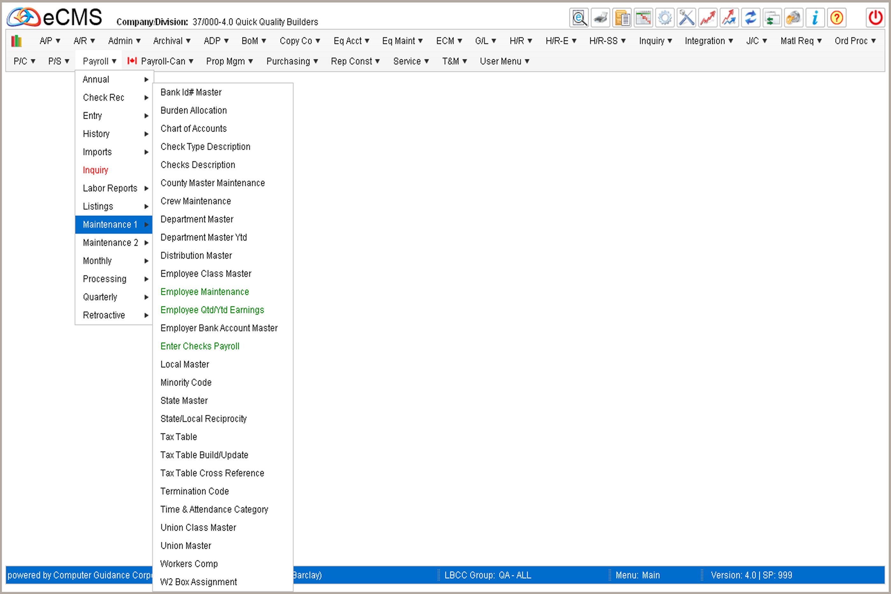Click the yellow question mark help icon
891x594 pixels.
point(837,18)
